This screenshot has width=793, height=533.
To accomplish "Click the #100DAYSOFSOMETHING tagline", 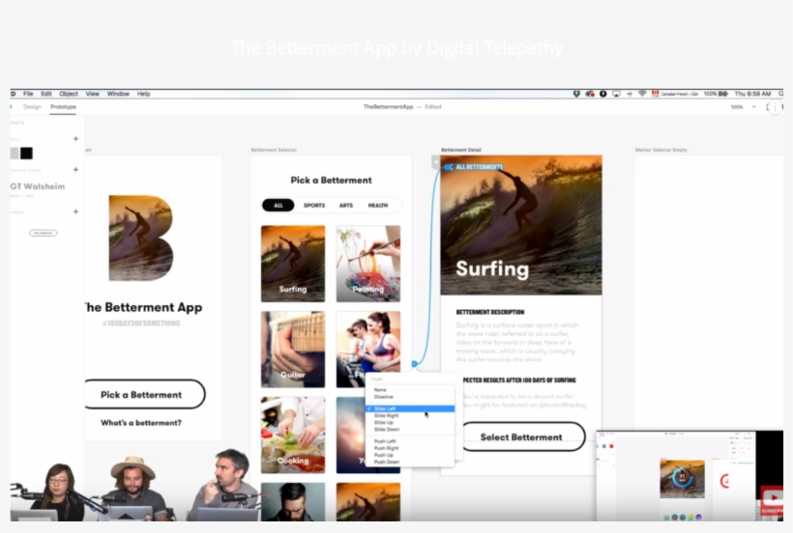I will coord(141,323).
